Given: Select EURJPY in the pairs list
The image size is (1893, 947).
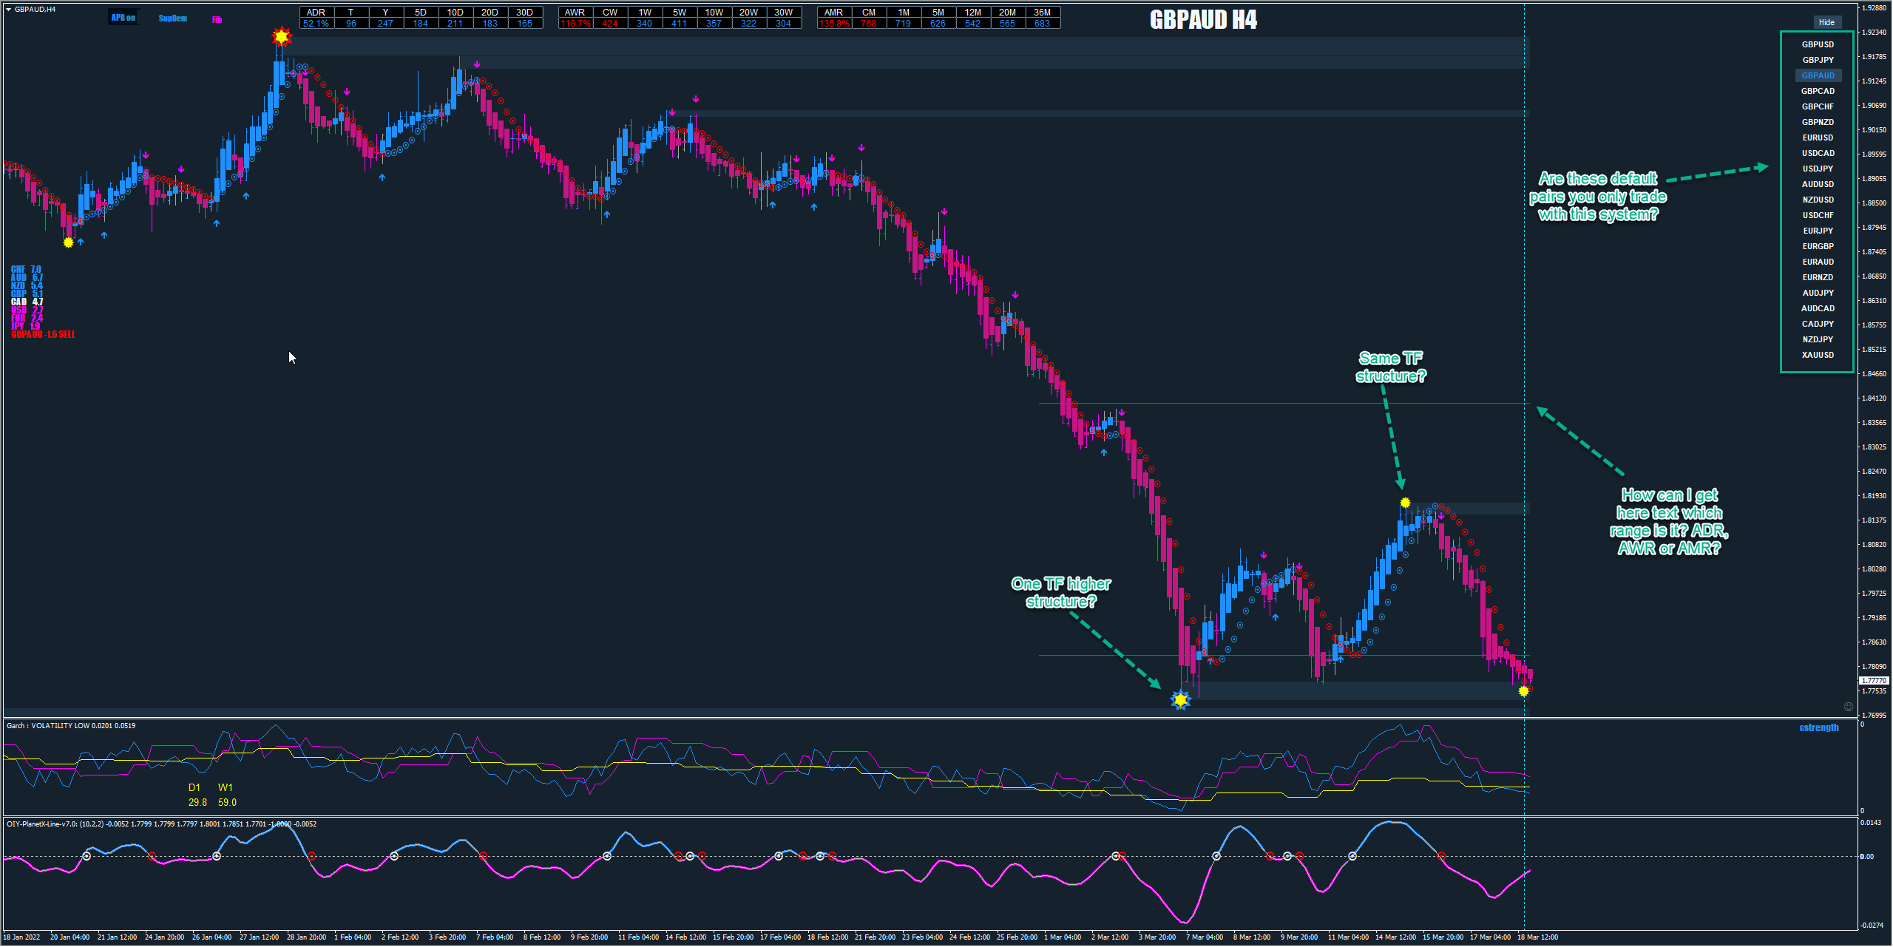Looking at the screenshot, I should (1818, 231).
